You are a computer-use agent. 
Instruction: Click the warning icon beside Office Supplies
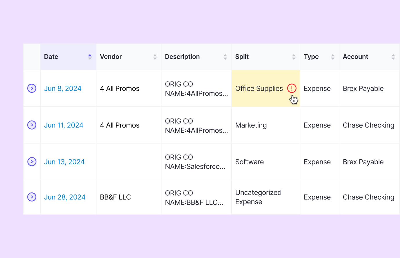(292, 88)
